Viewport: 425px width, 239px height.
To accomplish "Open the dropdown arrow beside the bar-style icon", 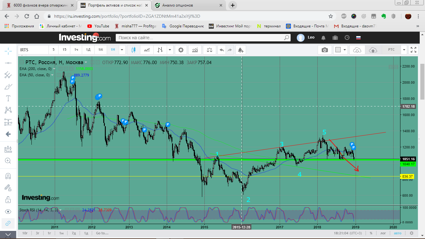I will 170,50.
